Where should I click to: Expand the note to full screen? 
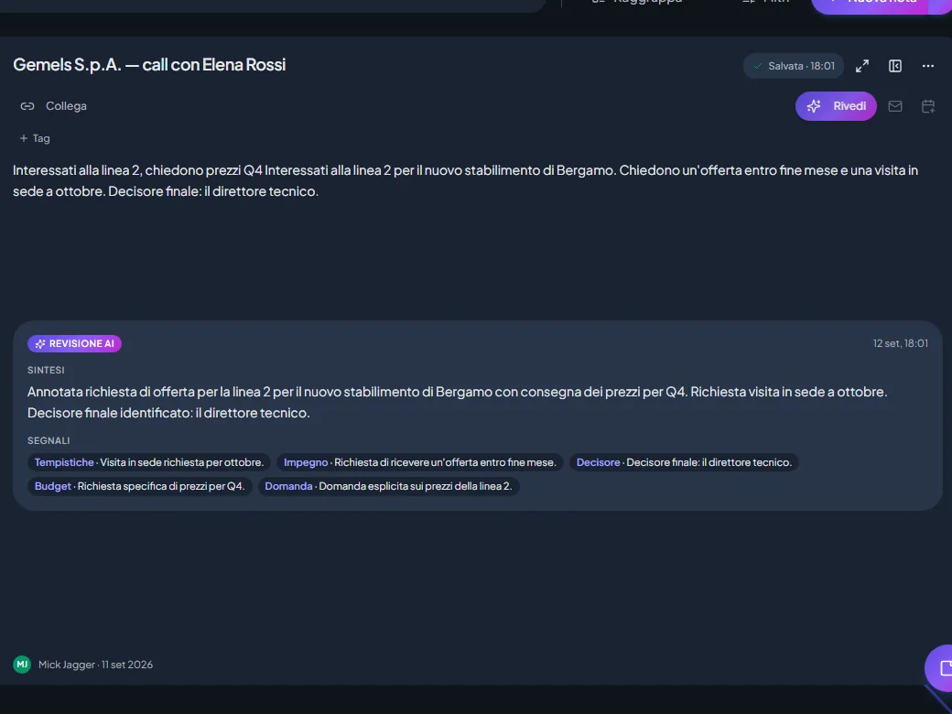862,66
